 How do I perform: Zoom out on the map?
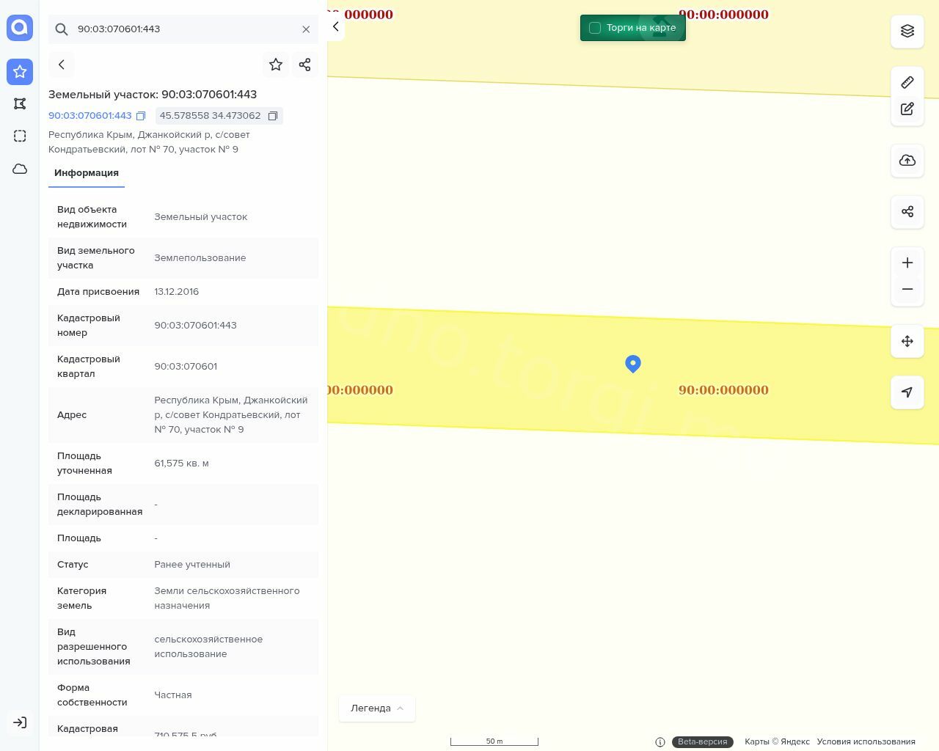[x=907, y=289]
